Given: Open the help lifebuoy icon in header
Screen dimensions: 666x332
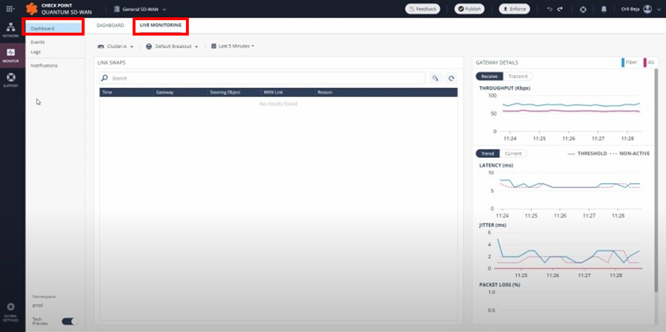Looking at the screenshot, I should tap(583, 9).
